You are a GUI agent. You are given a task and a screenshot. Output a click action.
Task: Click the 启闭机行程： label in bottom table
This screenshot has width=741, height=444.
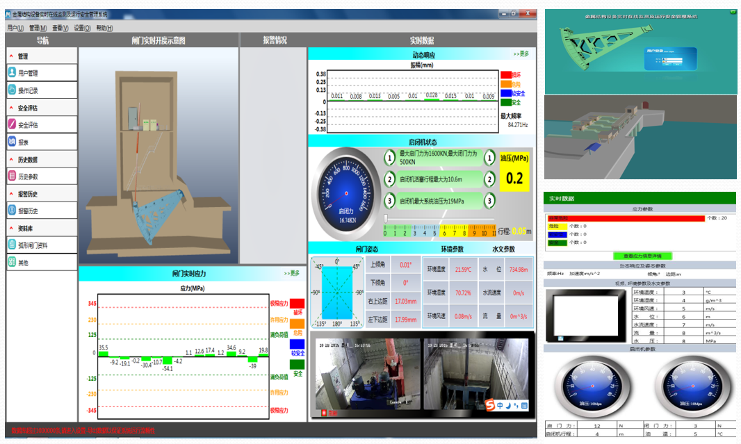point(560,434)
